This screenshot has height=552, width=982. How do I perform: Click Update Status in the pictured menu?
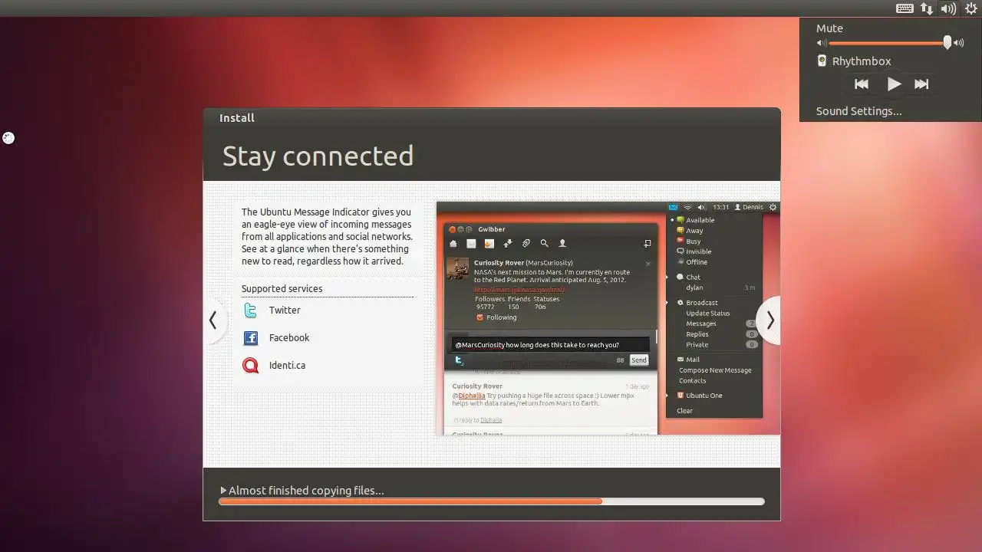pyautogui.click(x=707, y=314)
